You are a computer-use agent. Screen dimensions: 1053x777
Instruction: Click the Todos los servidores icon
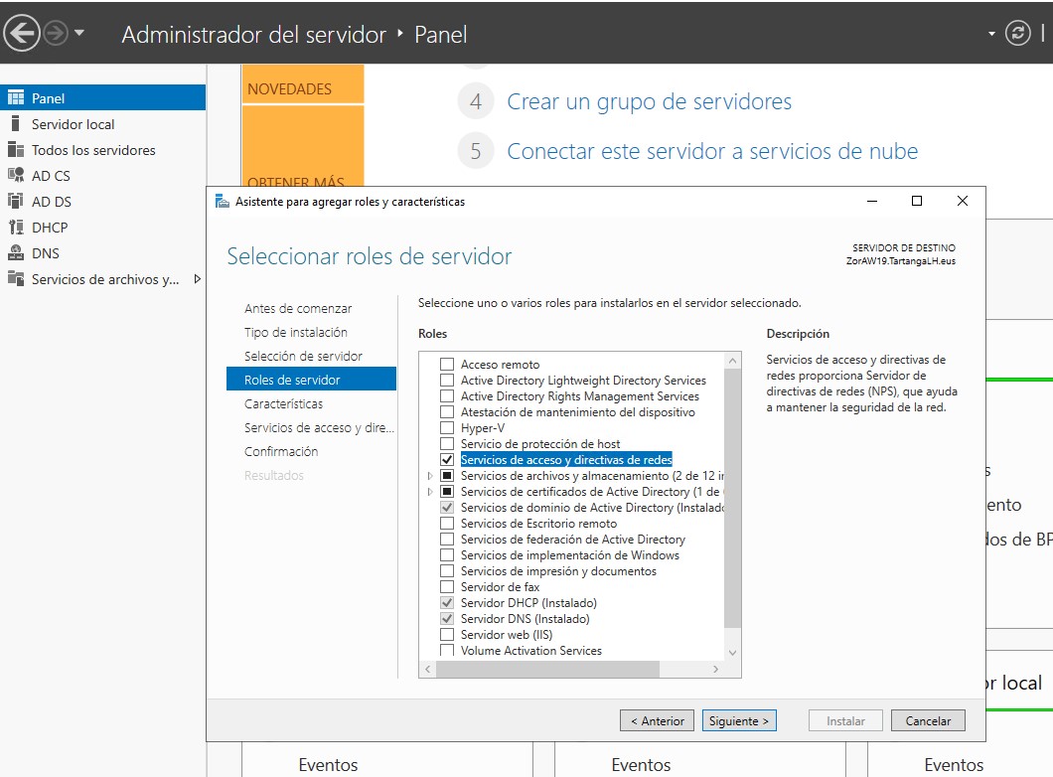coord(16,150)
